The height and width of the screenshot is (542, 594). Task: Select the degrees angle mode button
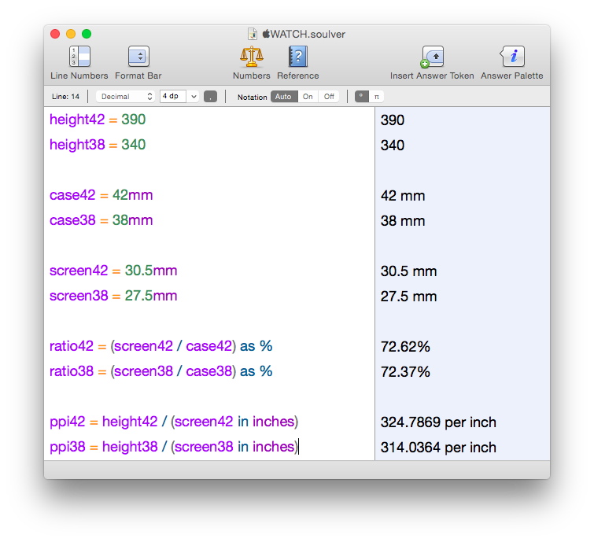361,97
